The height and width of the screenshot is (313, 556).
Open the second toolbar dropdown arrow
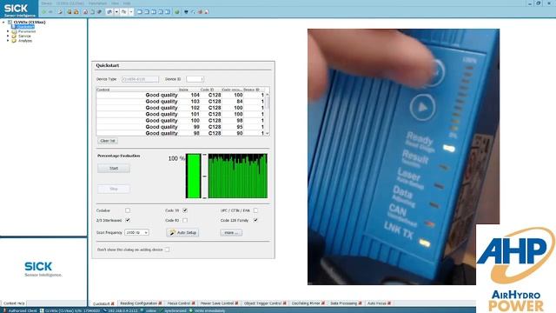click(131, 11)
